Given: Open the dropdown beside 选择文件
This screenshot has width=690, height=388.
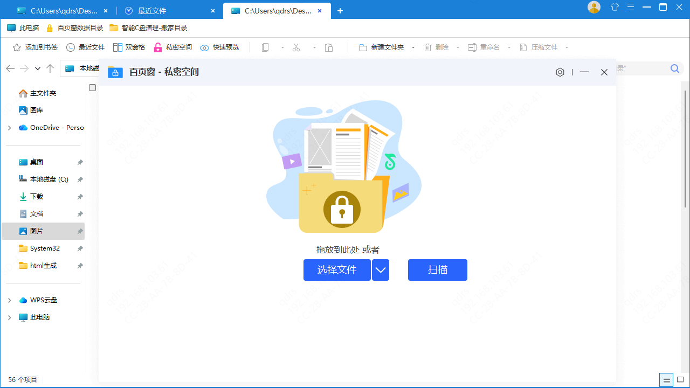Looking at the screenshot, I should click(x=381, y=270).
